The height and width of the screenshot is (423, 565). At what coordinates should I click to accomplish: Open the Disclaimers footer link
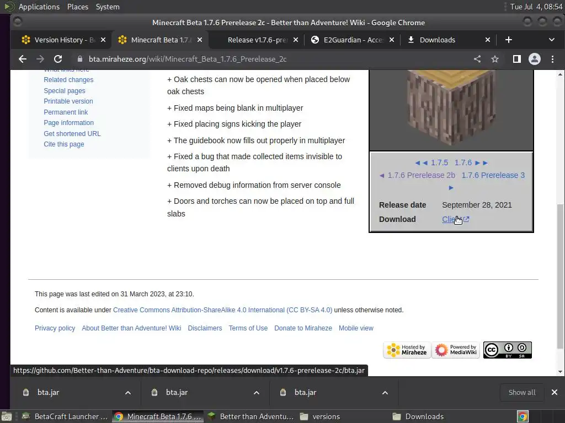coord(205,328)
